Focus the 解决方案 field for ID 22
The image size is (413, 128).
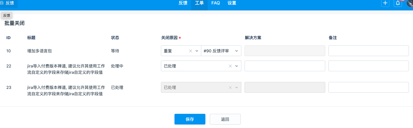click(x=285, y=66)
